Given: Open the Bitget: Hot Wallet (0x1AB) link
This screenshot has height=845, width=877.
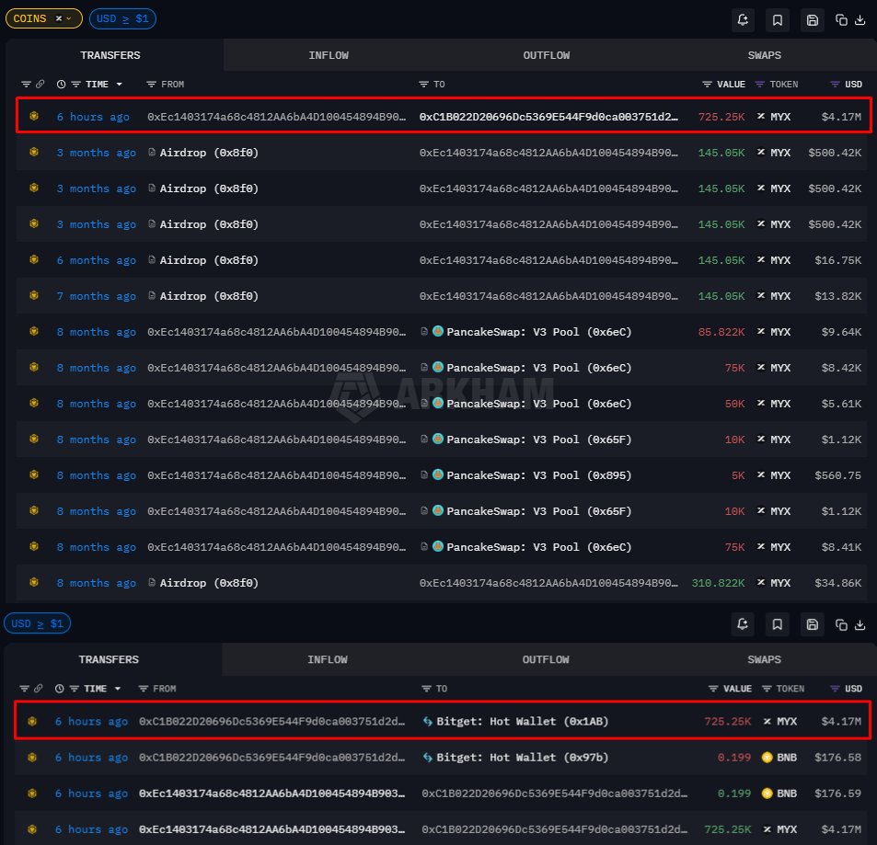Looking at the screenshot, I should tap(522, 722).
